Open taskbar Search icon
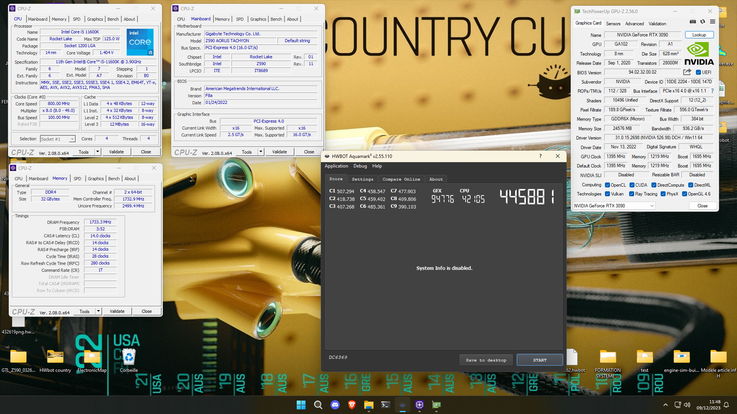737x414 pixels. (x=318, y=405)
